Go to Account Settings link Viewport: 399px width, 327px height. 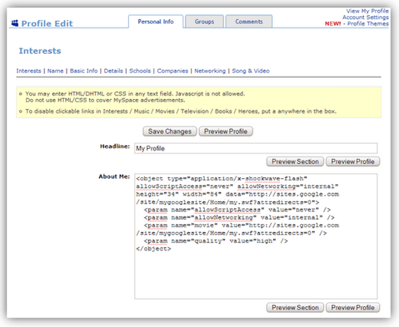(365, 17)
